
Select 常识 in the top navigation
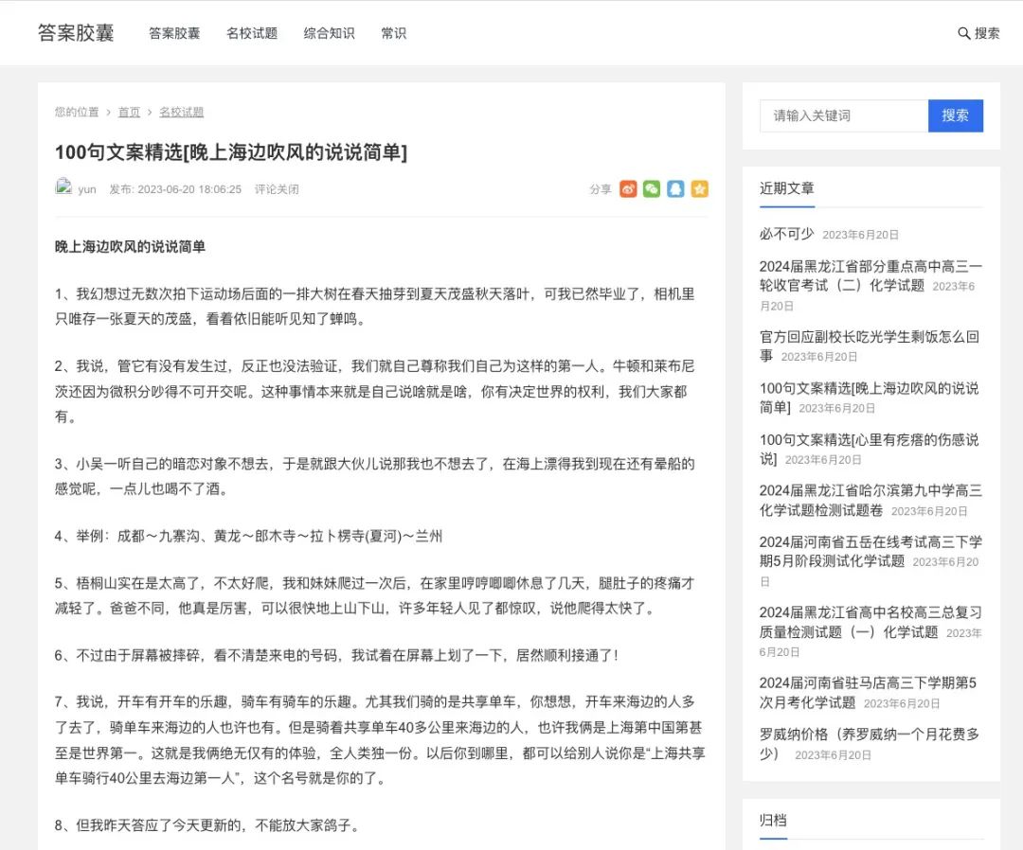click(393, 33)
